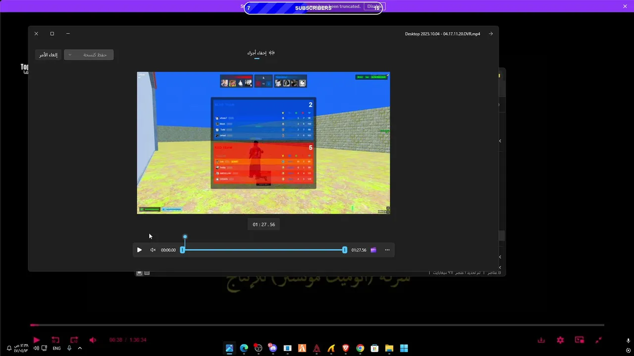Play the clip in the trim editor
This screenshot has height=356, width=634.
tap(139, 250)
